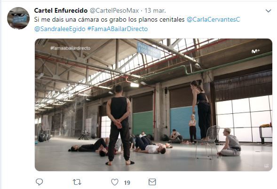Click the woman standing on the chair
Screen dimensions: 277x189
[x=201, y=110]
